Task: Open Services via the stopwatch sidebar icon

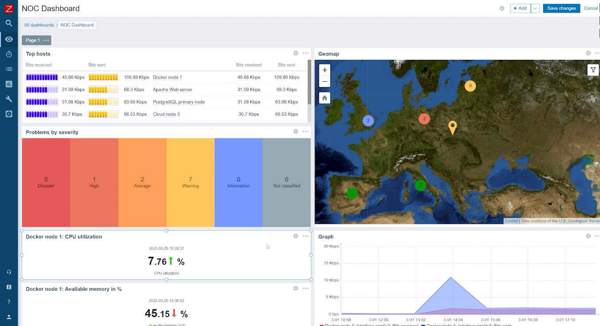Action: [9, 54]
